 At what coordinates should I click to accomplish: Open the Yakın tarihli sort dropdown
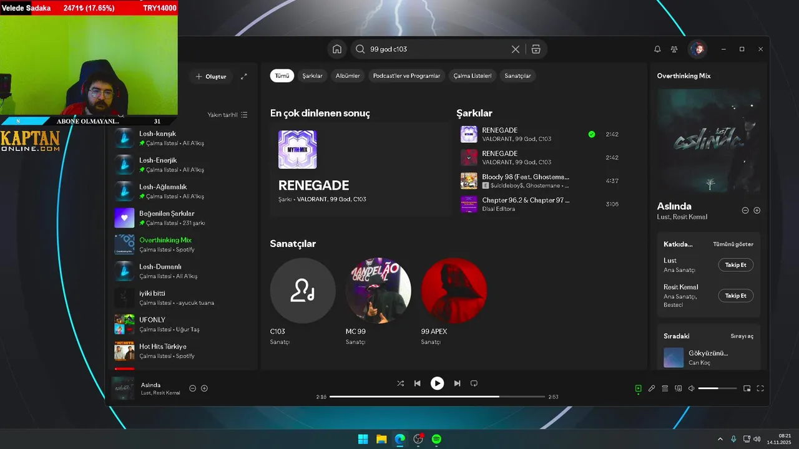pyautogui.click(x=227, y=115)
